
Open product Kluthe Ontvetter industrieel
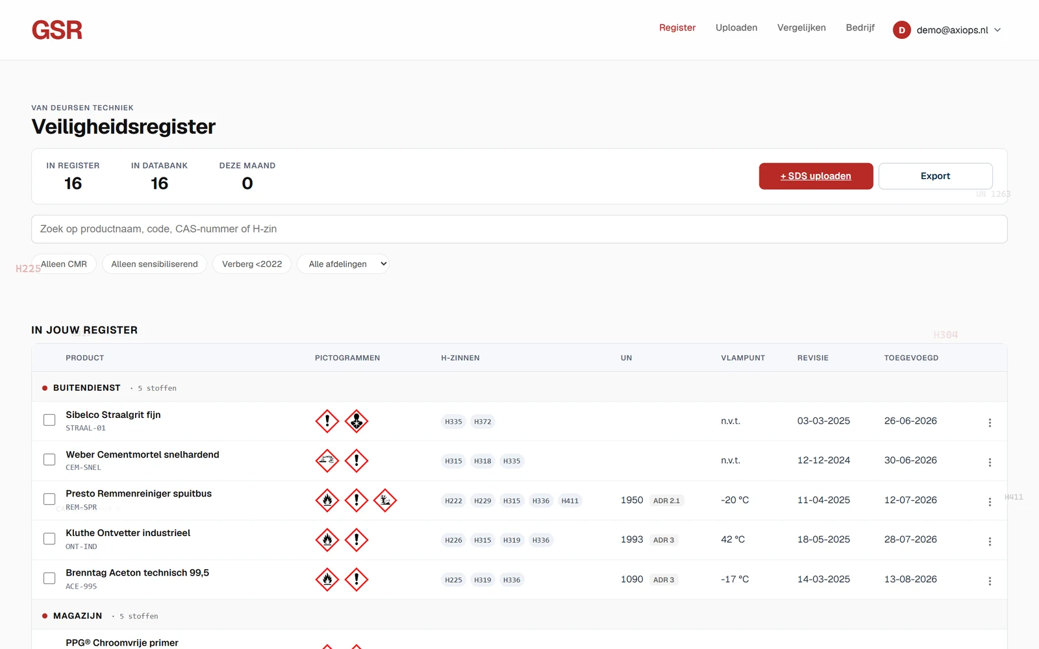pyautogui.click(x=128, y=533)
